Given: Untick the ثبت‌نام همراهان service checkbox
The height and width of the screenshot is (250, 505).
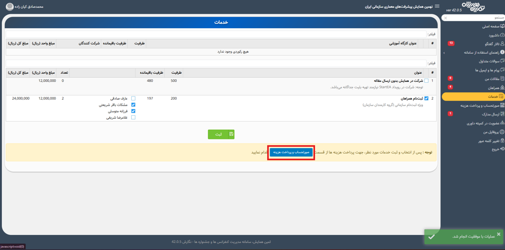Looking at the screenshot, I should [426, 98].
